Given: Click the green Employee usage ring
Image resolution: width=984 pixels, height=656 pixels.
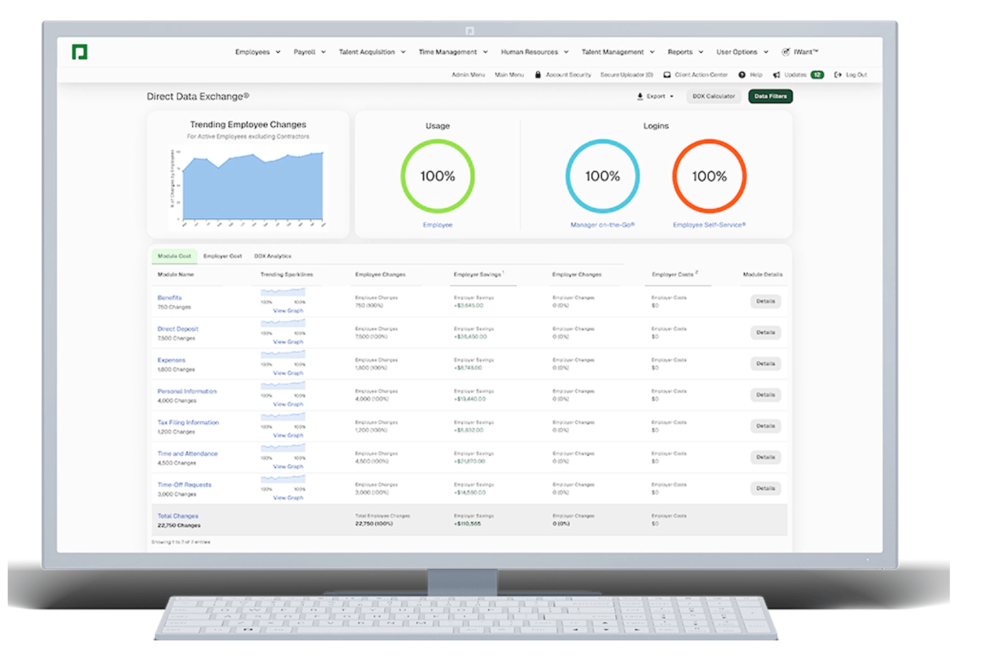Looking at the screenshot, I should pyautogui.click(x=437, y=176).
